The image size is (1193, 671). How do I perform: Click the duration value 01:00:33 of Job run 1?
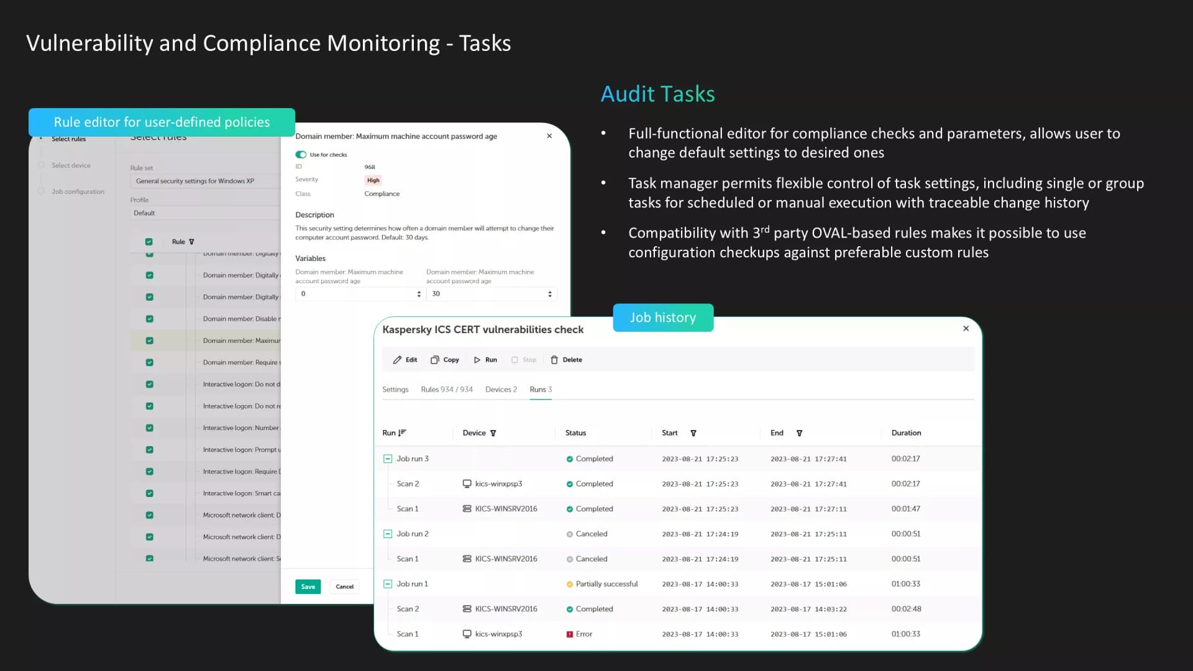coord(906,584)
